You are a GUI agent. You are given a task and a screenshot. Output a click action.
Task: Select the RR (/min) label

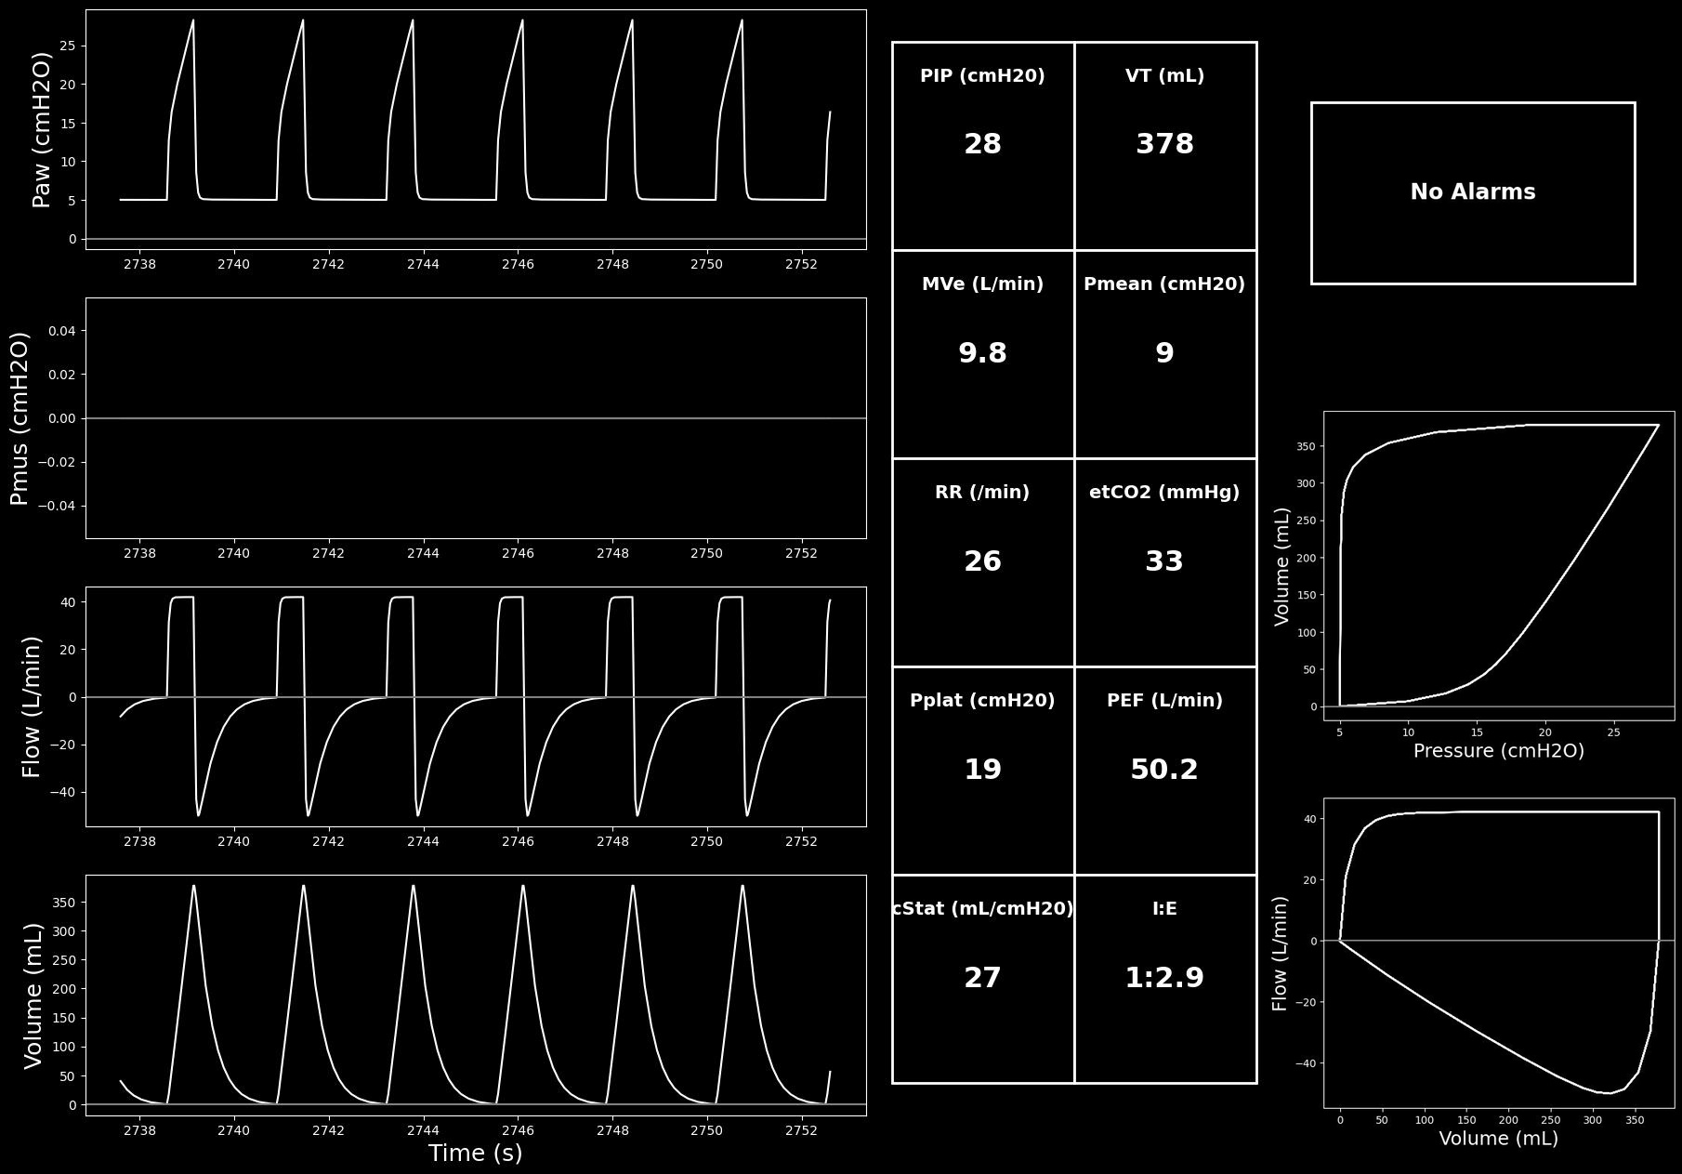point(982,493)
